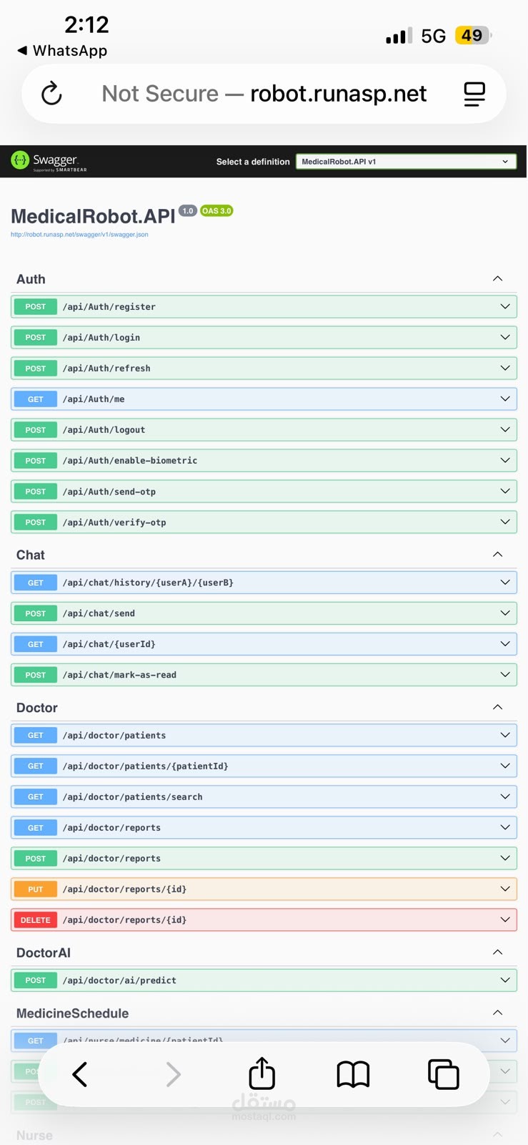Open the swagger.json link

pos(79,235)
